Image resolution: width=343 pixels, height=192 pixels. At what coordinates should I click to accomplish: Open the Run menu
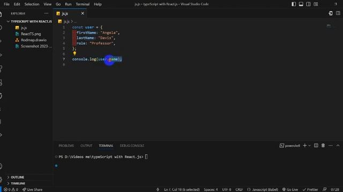click(x=68, y=4)
